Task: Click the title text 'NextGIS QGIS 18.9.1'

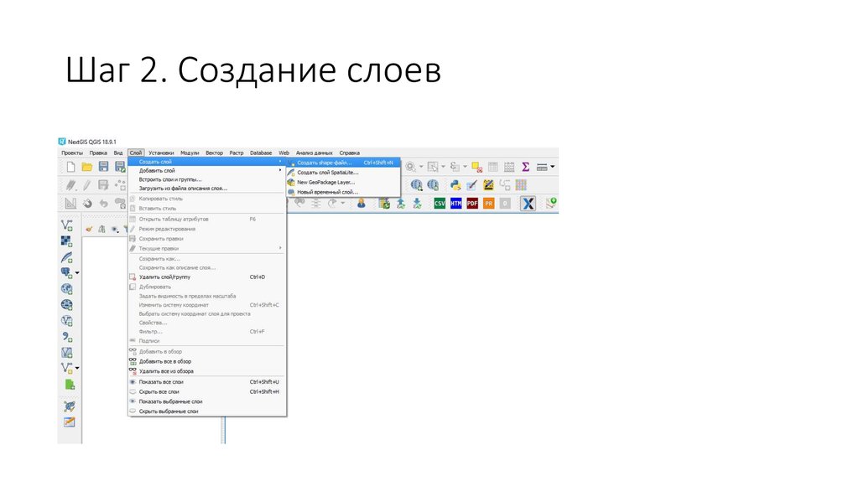Action: 92,142
